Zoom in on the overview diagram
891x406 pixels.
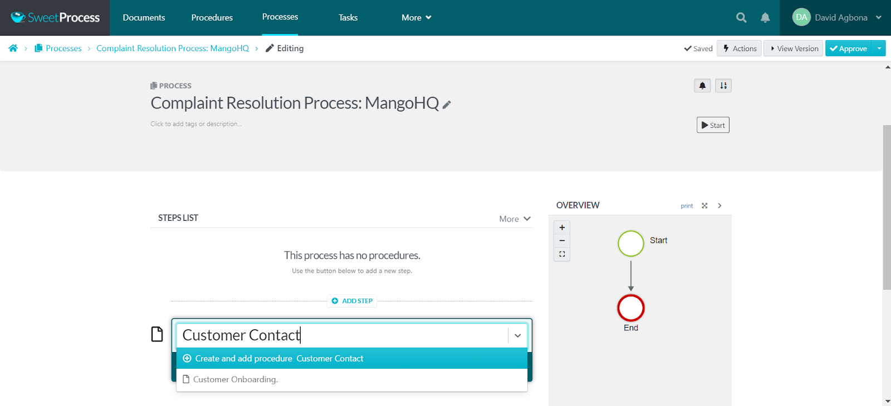point(562,227)
